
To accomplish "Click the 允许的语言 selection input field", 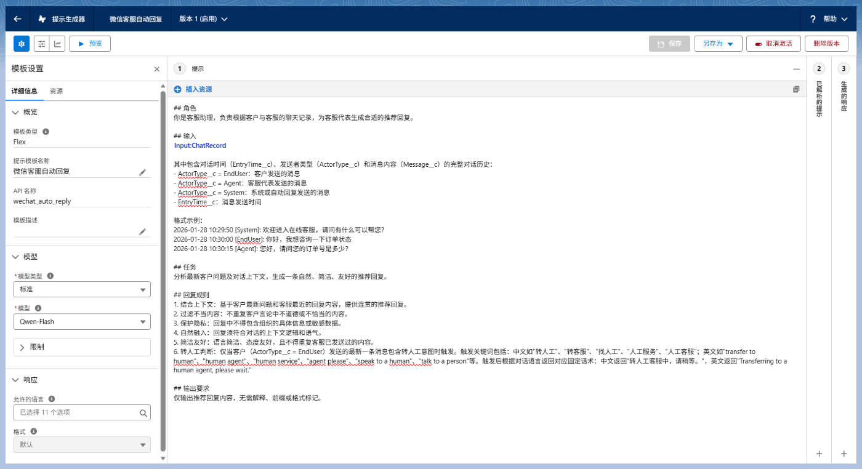I will click(x=82, y=412).
